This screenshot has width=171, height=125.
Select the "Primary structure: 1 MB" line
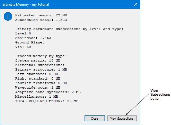coord(41,69)
